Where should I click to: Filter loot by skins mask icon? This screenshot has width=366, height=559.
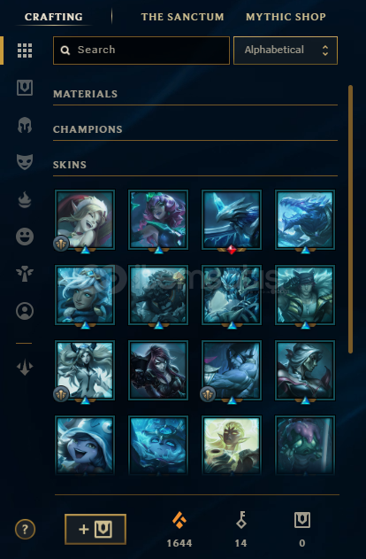coord(25,162)
